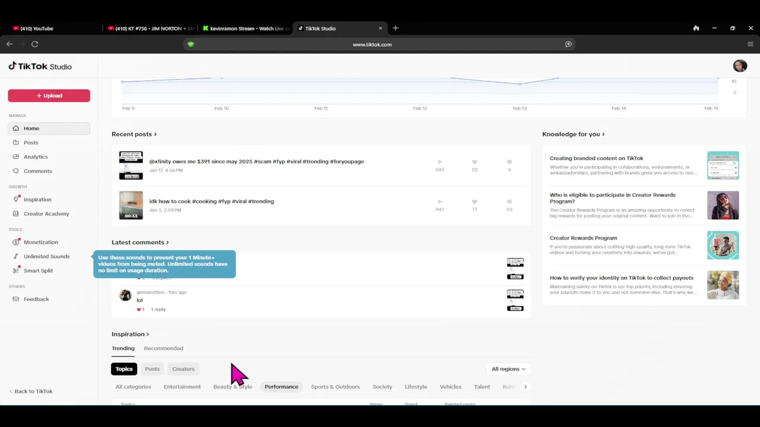Select the Creators pill
The image size is (760, 427).
(183, 369)
